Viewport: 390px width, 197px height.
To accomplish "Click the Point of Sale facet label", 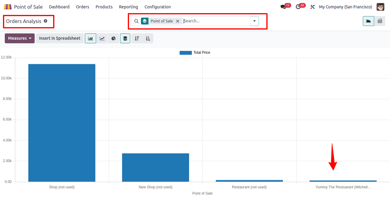I will click(162, 21).
